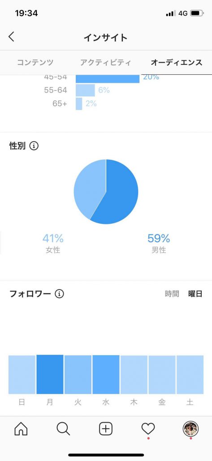The width and height of the screenshot is (212, 461).
Task: Switch to the コンテンツ tab
Action: tap(35, 62)
